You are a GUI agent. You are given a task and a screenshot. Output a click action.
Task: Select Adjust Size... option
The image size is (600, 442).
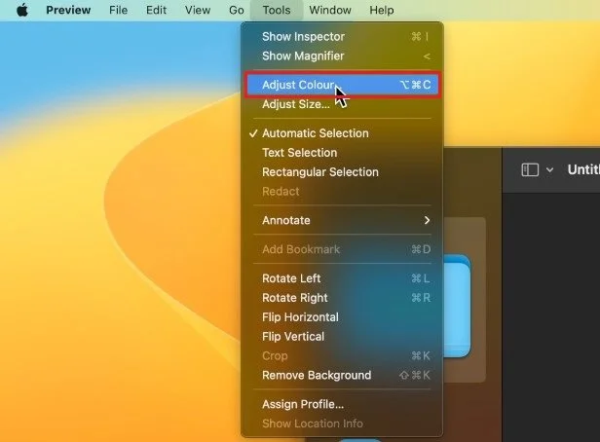tap(343, 104)
